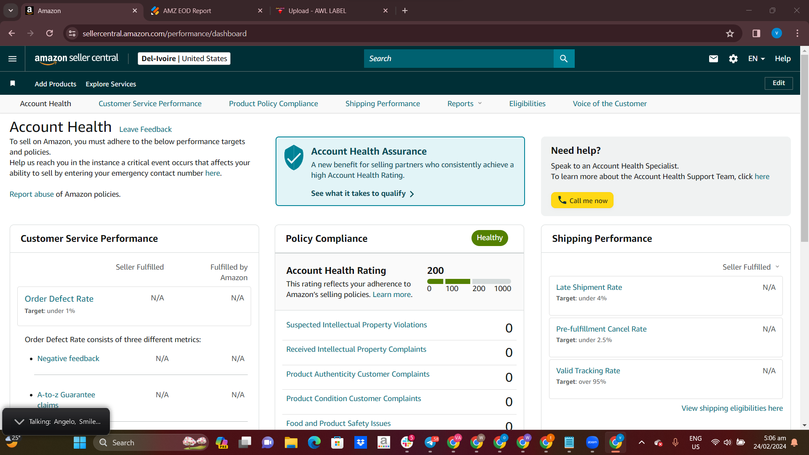Open the Chrome profile avatar
This screenshot has height=455, width=809.
coord(777,33)
